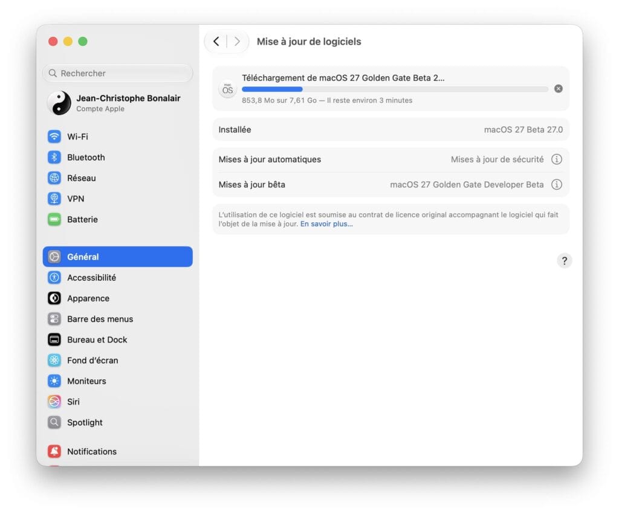
Task: Select Moniteurs label in sidebar
Action: (87, 381)
